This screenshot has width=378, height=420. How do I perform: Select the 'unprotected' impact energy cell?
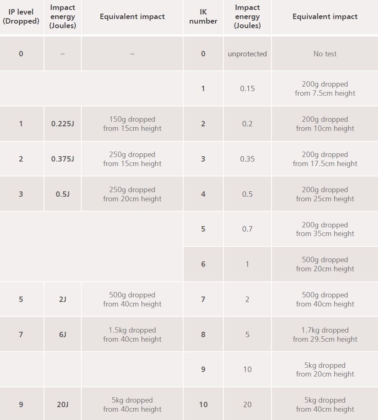(247, 54)
